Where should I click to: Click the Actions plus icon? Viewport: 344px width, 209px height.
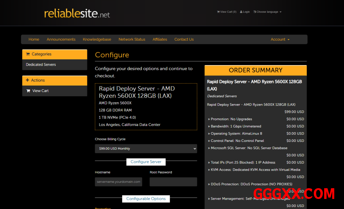pyautogui.click(x=28, y=80)
